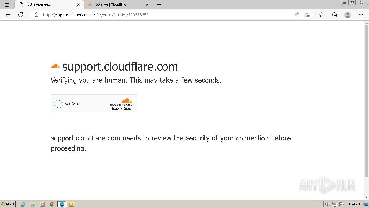369x208 pixels.
Task: Launch Internet Explorer from the taskbar
Action: click(x=23, y=204)
